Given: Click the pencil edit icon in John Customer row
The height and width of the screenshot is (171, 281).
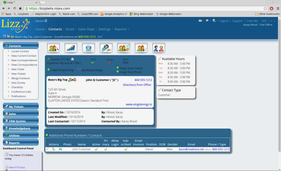Looking at the screenshot, I should coord(47,149).
